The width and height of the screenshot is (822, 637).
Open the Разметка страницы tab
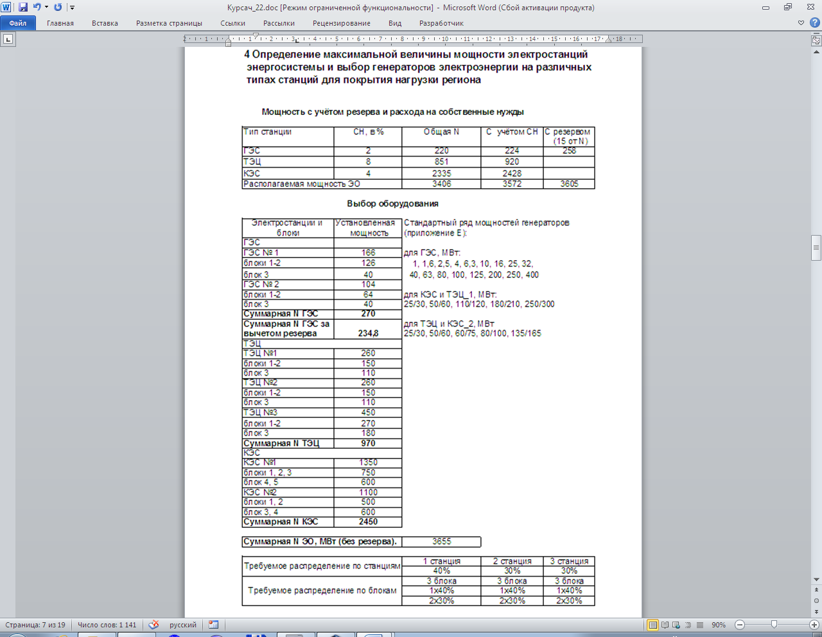click(169, 23)
